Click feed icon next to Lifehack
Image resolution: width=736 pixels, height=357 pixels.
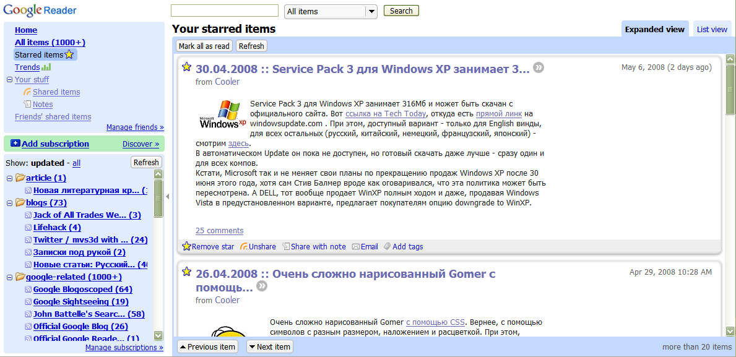[x=28, y=228]
